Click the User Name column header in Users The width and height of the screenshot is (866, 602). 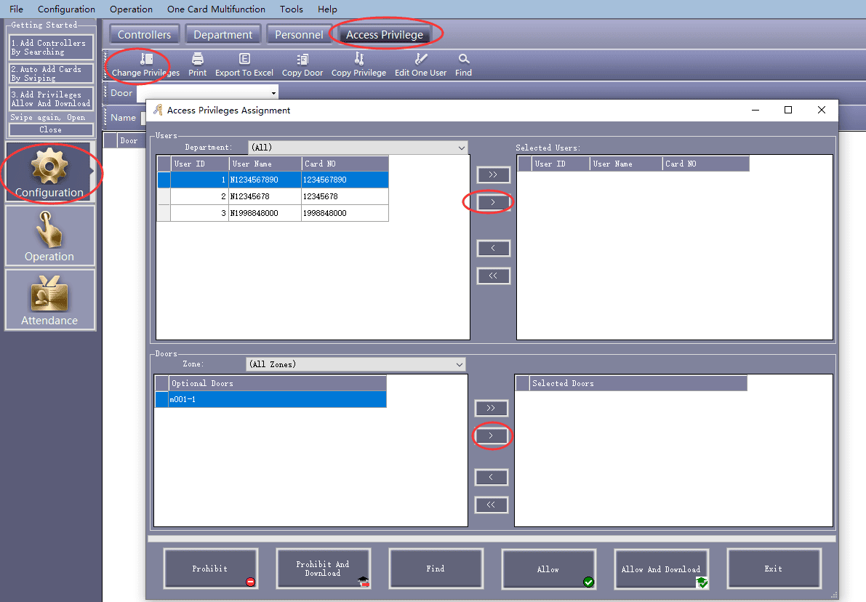[x=265, y=164]
